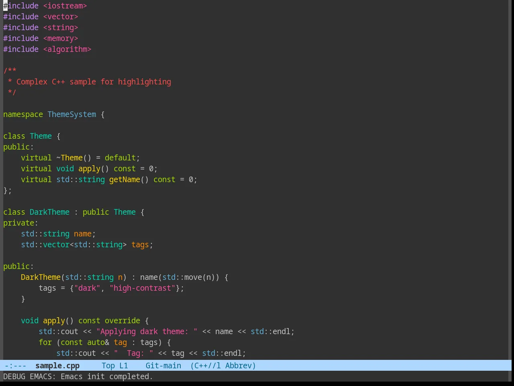514x386 pixels.
Task: Click the namespace name 'ThemeSystem'
Action: pyautogui.click(x=72, y=114)
